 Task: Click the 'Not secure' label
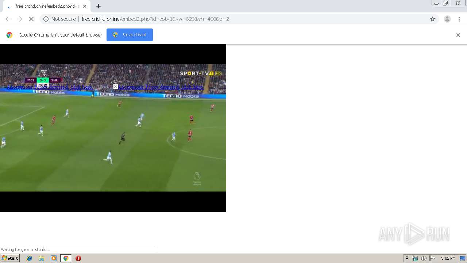63,19
